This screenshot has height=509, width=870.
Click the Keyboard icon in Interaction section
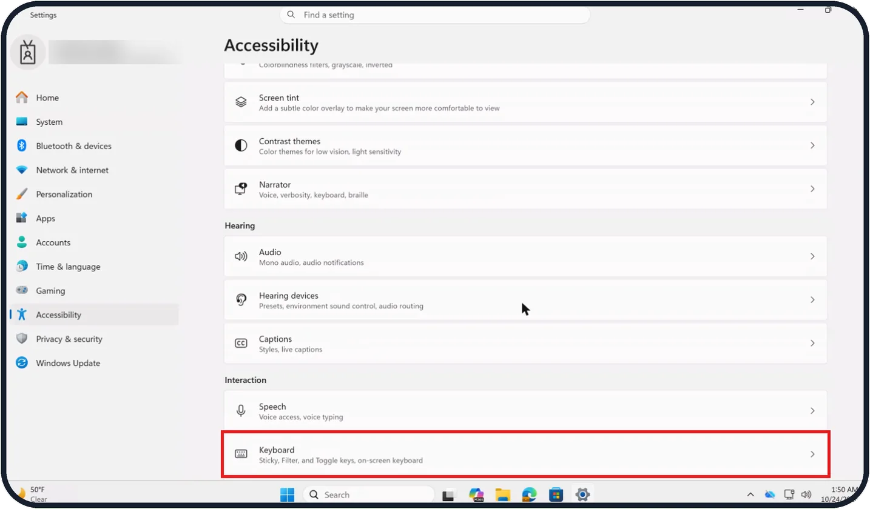click(241, 454)
